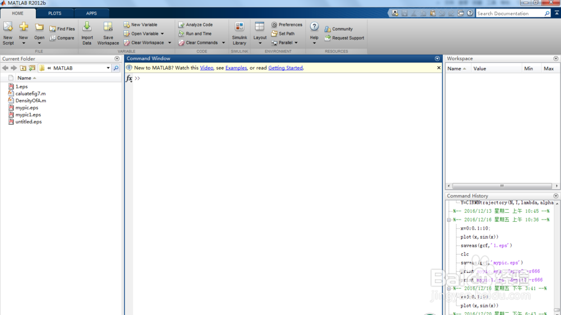Open the Examples link
This screenshot has height=315, width=561.
[236, 67]
